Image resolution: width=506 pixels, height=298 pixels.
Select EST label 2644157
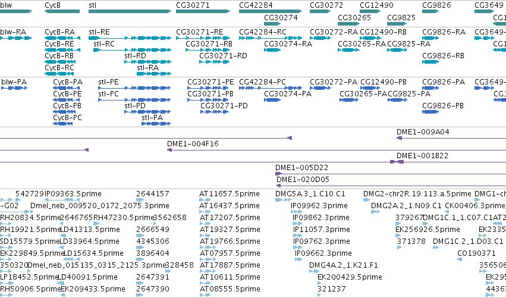(x=153, y=194)
